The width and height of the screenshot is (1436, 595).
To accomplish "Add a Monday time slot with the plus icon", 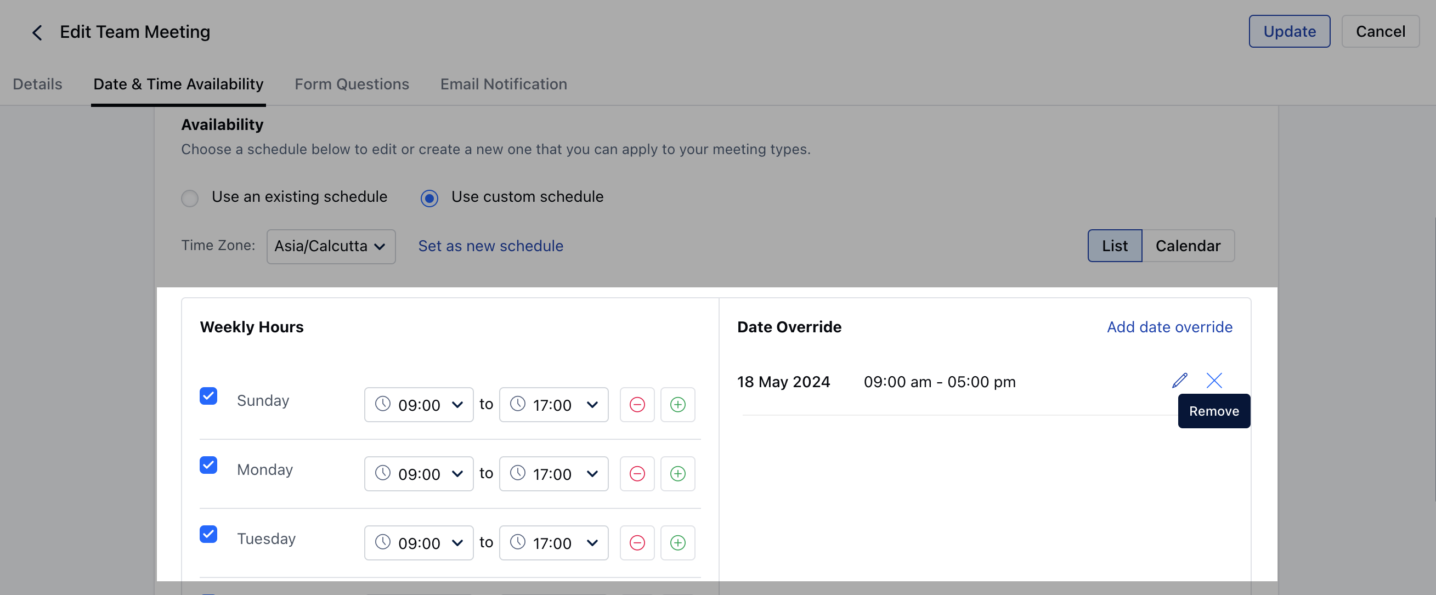I will pos(677,474).
